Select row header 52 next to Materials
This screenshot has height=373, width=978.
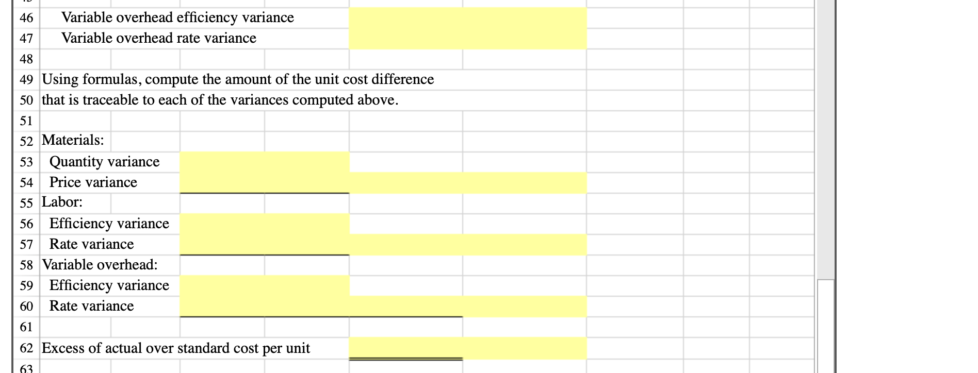[x=27, y=140]
